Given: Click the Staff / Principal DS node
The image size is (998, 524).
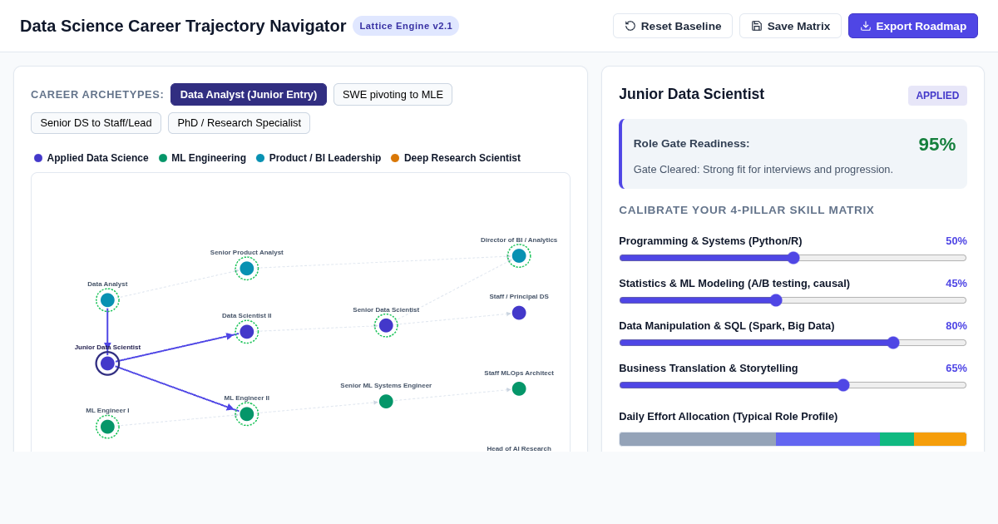Looking at the screenshot, I should (519, 313).
